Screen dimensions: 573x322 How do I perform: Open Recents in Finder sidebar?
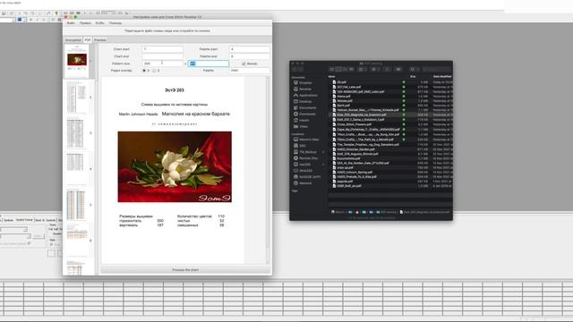[305, 89]
